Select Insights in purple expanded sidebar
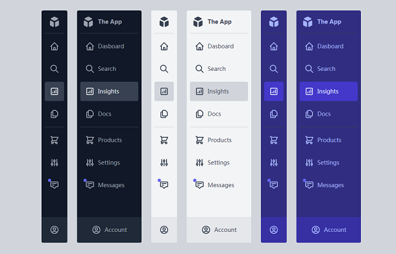Viewport: 396px width, 254px height. pyautogui.click(x=328, y=91)
